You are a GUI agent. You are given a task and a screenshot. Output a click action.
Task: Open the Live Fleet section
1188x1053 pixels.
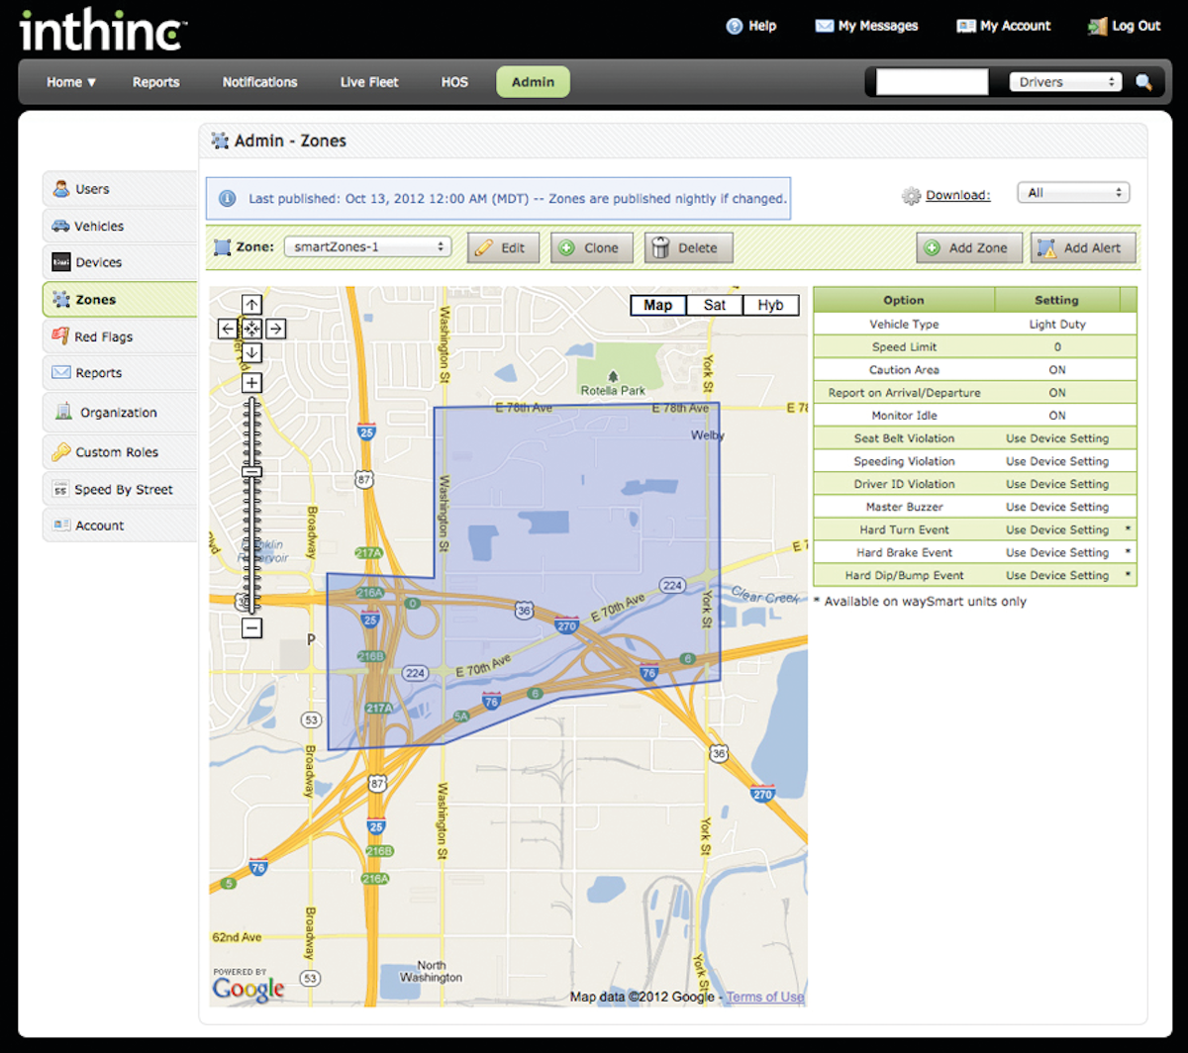pyautogui.click(x=368, y=82)
